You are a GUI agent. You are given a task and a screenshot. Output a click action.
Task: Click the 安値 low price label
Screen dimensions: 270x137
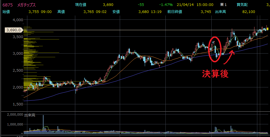point(116,12)
